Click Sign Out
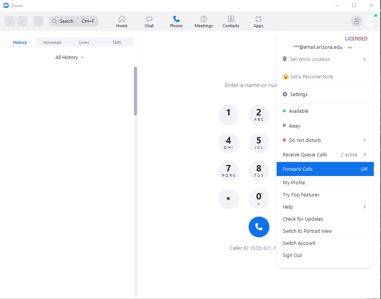This screenshot has width=381, height=299. [x=325, y=255]
